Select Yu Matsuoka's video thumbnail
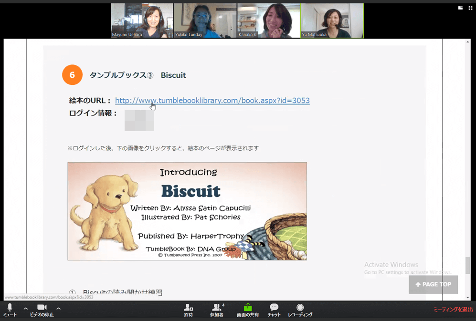The height and width of the screenshot is (321, 476). [332, 21]
